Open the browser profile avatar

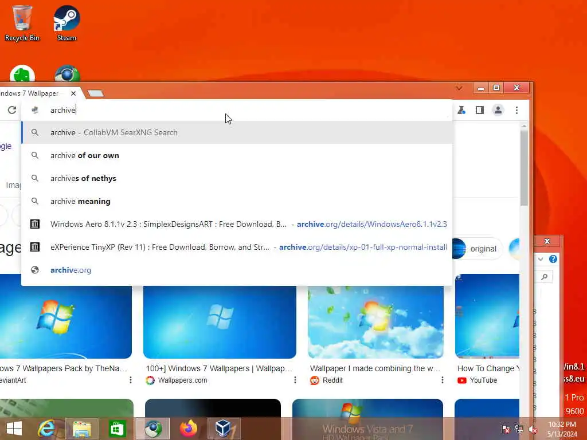coord(498,110)
